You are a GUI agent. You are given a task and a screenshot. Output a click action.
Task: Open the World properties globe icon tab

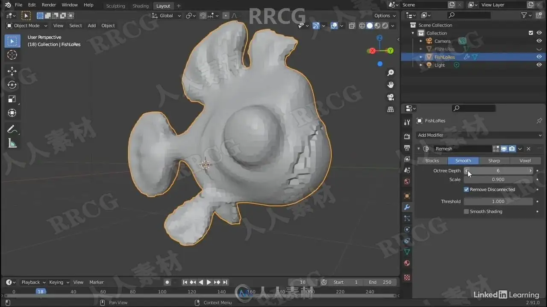point(407,181)
